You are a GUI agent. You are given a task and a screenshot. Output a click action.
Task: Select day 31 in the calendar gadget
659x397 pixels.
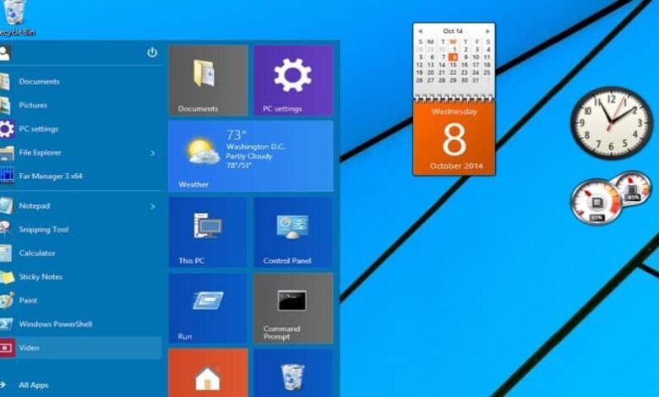click(476, 79)
